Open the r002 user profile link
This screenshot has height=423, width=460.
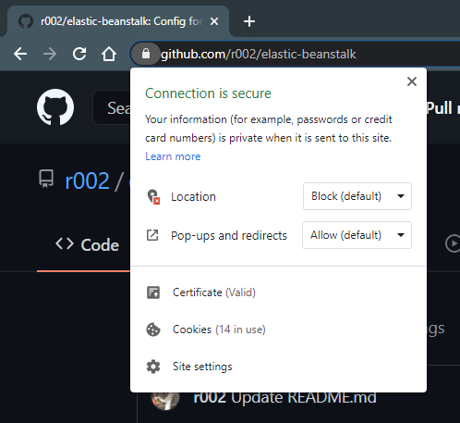pyautogui.click(x=87, y=181)
